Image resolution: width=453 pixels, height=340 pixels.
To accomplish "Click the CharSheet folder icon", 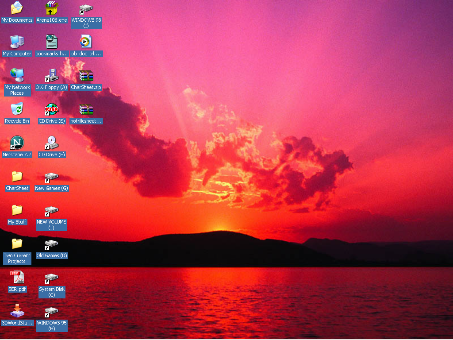I will 17,176.
